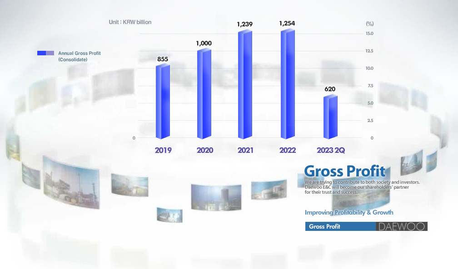Click the 2019 gross profit bar
The width and height of the screenshot is (458, 269).
point(163,102)
